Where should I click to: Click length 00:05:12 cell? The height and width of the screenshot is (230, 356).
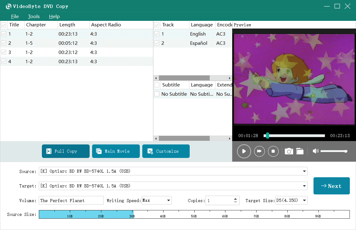(68, 43)
